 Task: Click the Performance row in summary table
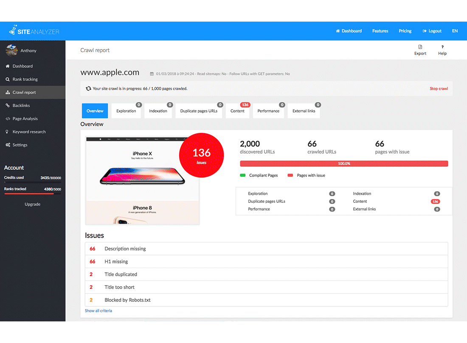tap(292, 209)
